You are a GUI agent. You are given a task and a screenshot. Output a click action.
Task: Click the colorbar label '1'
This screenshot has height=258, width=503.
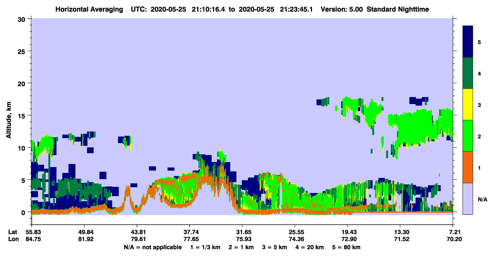(x=479, y=167)
